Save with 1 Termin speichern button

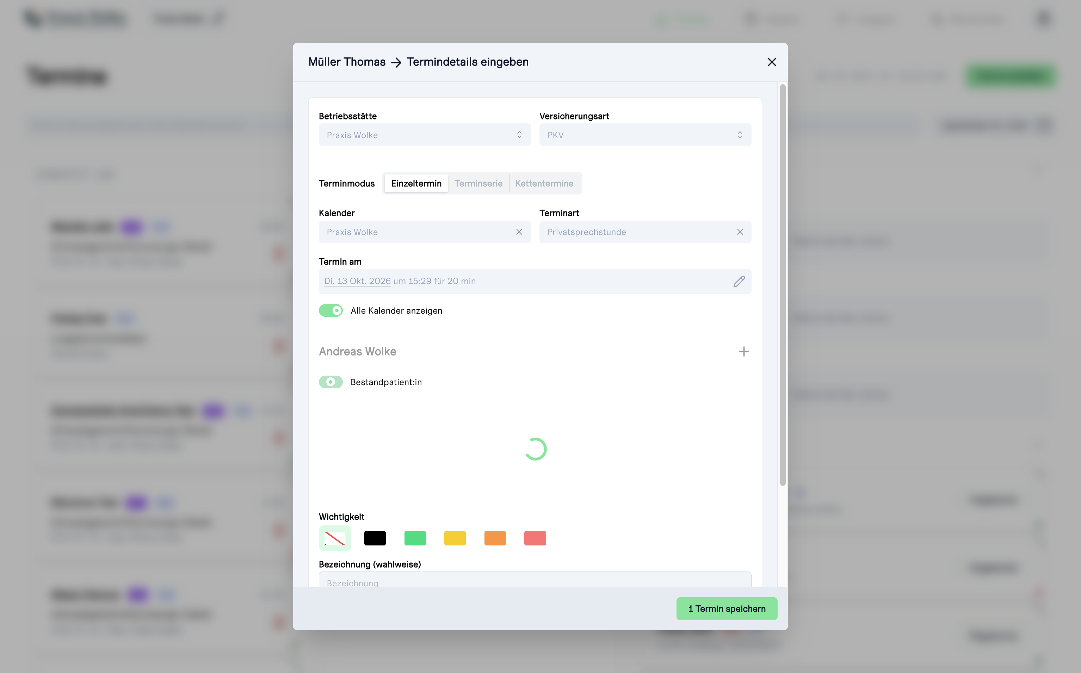(727, 609)
